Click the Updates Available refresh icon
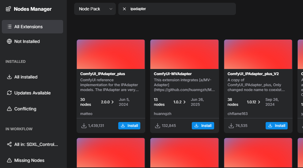 9,93
